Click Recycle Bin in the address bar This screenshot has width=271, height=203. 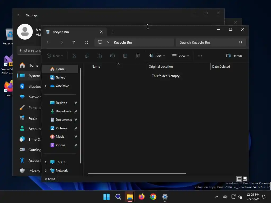tap(123, 42)
